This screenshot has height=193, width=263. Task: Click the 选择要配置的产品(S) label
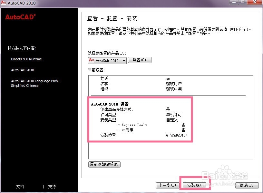(107, 54)
